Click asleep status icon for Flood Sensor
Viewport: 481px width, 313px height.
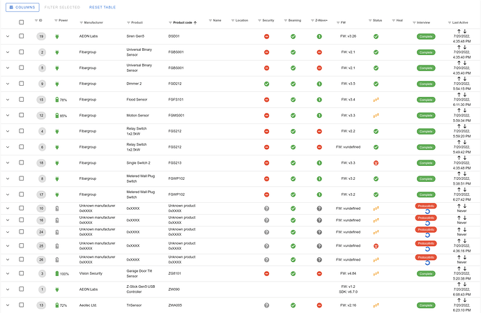tap(376, 100)
